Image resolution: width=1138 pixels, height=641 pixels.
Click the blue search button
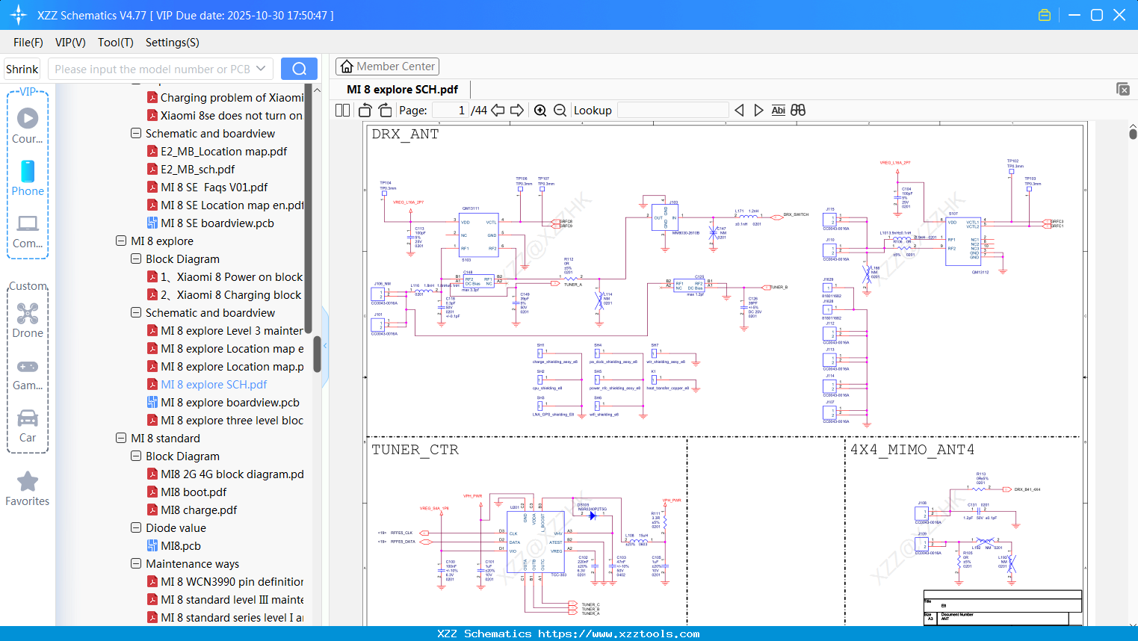point(299,69)
